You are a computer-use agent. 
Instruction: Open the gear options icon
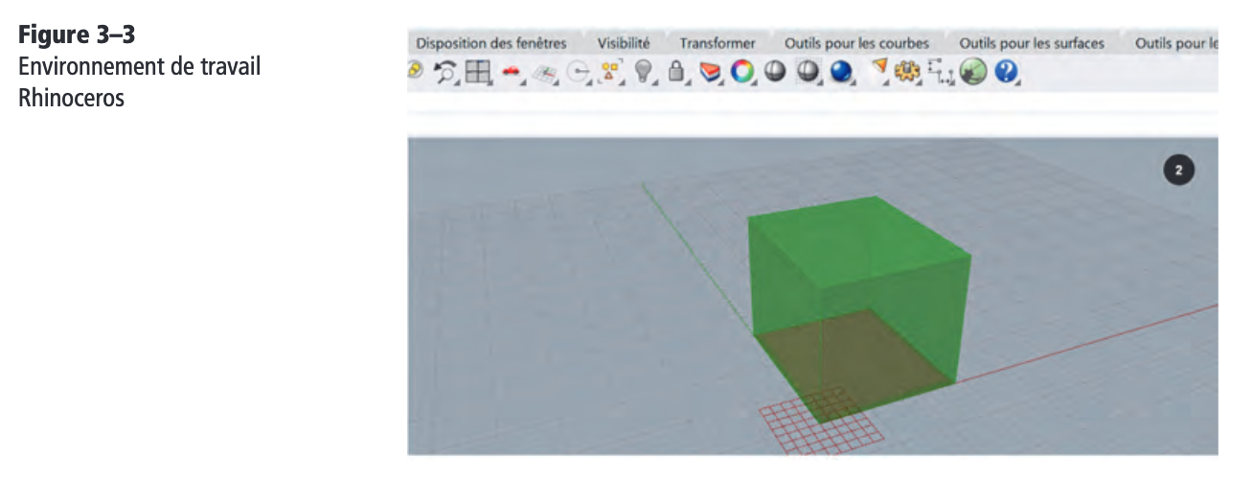coord(906,72)
